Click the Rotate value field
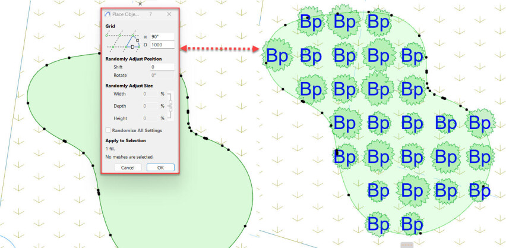The height and width of the screenshot is (248, 506). [162, 75]
